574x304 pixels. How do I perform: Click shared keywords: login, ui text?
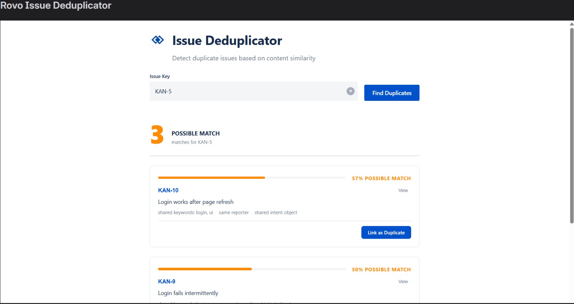click(185, 212)
